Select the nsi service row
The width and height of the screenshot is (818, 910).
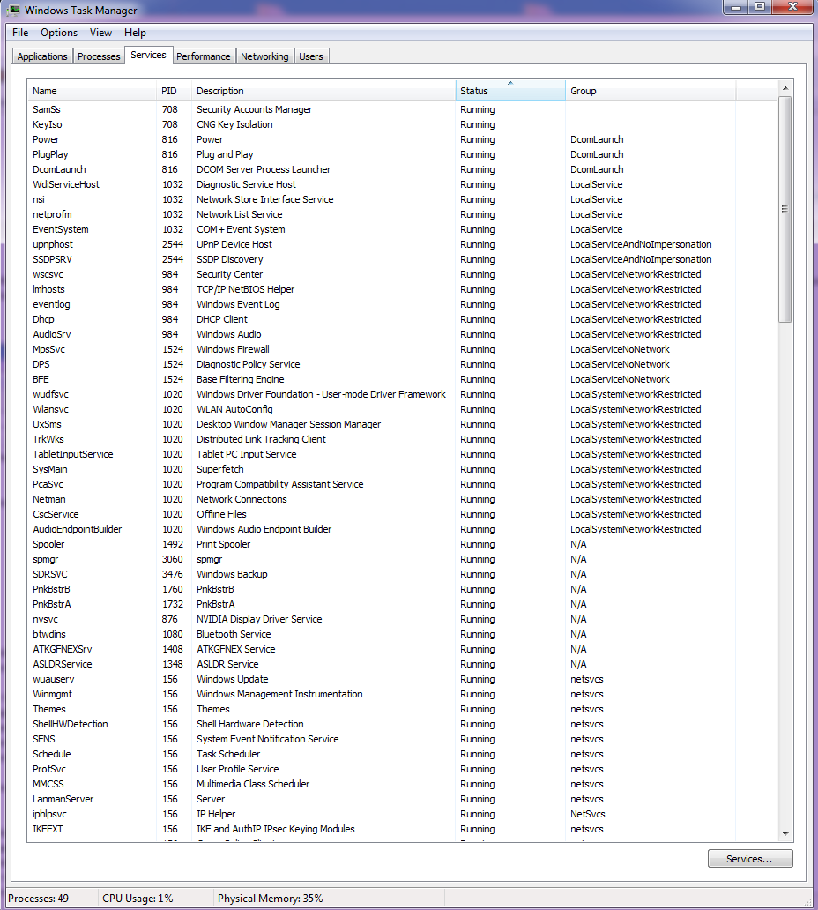pos(402,199)
